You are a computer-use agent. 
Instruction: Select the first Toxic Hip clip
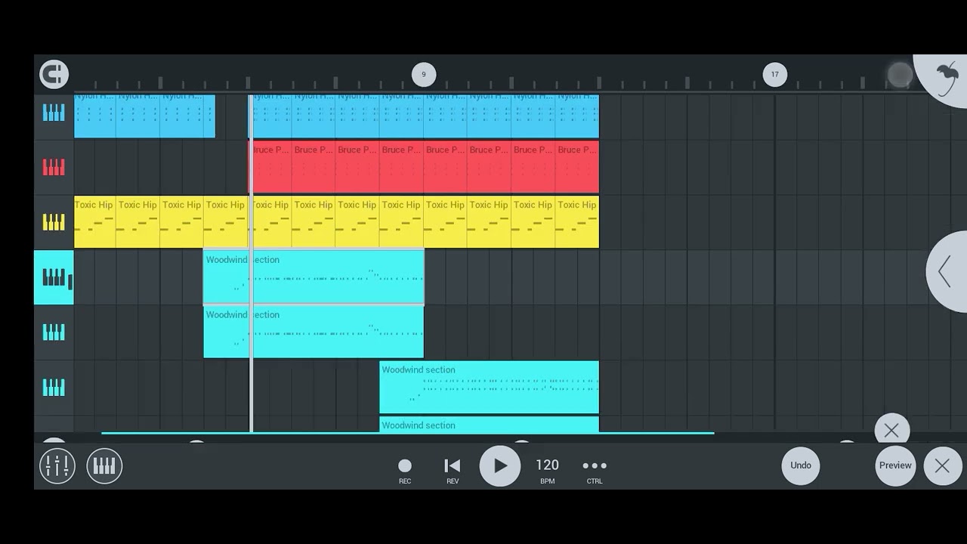pyautogui.click(x=94, y=222)
